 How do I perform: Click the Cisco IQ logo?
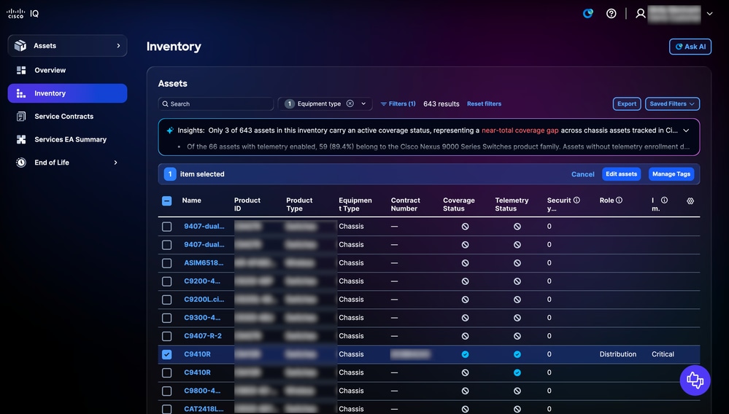pyautogui.click(x=23, y=13)
